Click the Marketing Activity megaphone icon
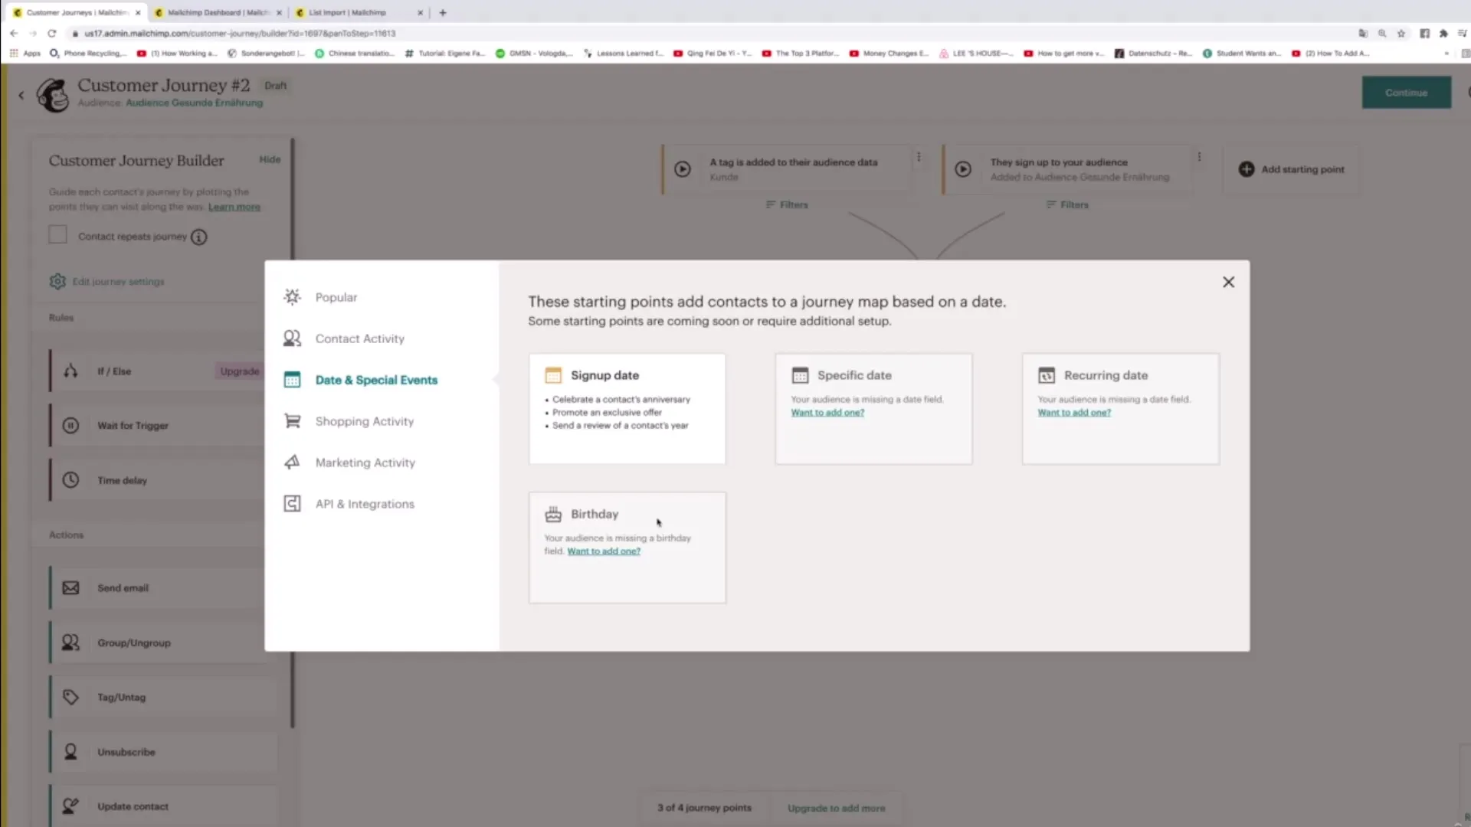Image resolution: width=1471 pixels, height=827 pixels. (x=292, y=463)
